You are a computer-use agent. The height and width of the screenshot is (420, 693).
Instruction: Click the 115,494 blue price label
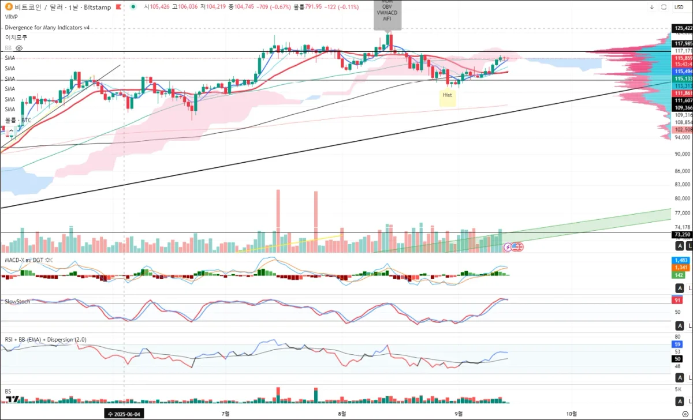(683, 72)
